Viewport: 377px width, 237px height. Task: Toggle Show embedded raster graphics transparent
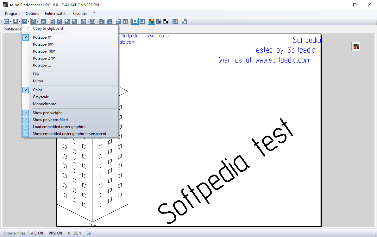tap(70, 134)
